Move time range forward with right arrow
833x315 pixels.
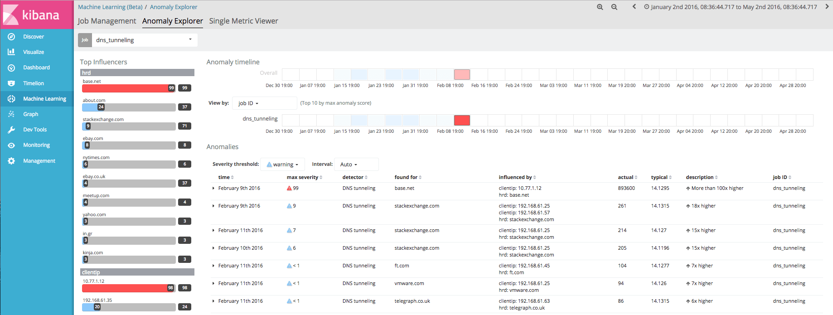827,7
